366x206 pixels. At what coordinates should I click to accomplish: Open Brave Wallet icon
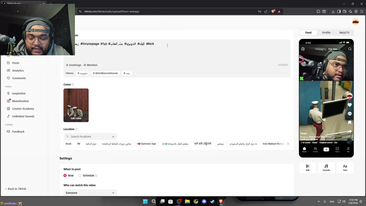point(345,11)
